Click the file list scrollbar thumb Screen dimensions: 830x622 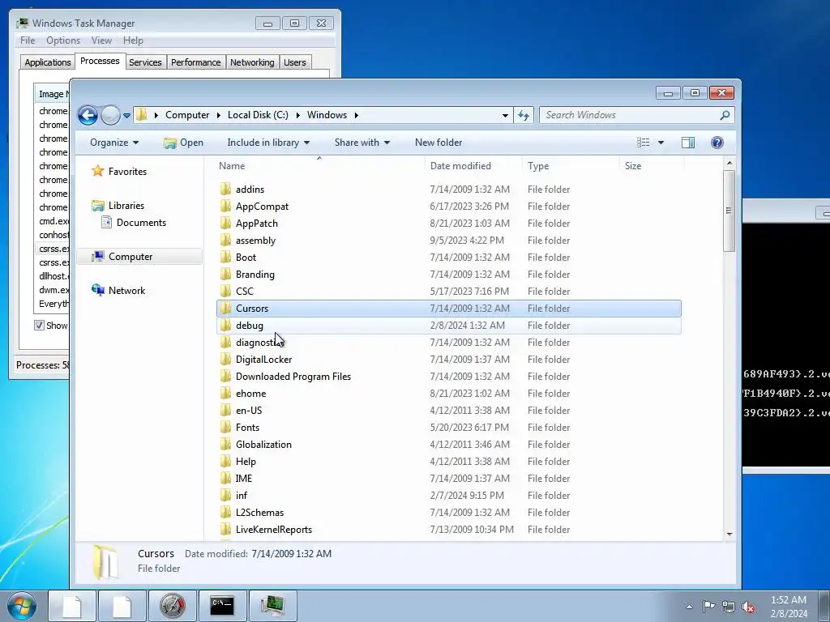[729, 211]
